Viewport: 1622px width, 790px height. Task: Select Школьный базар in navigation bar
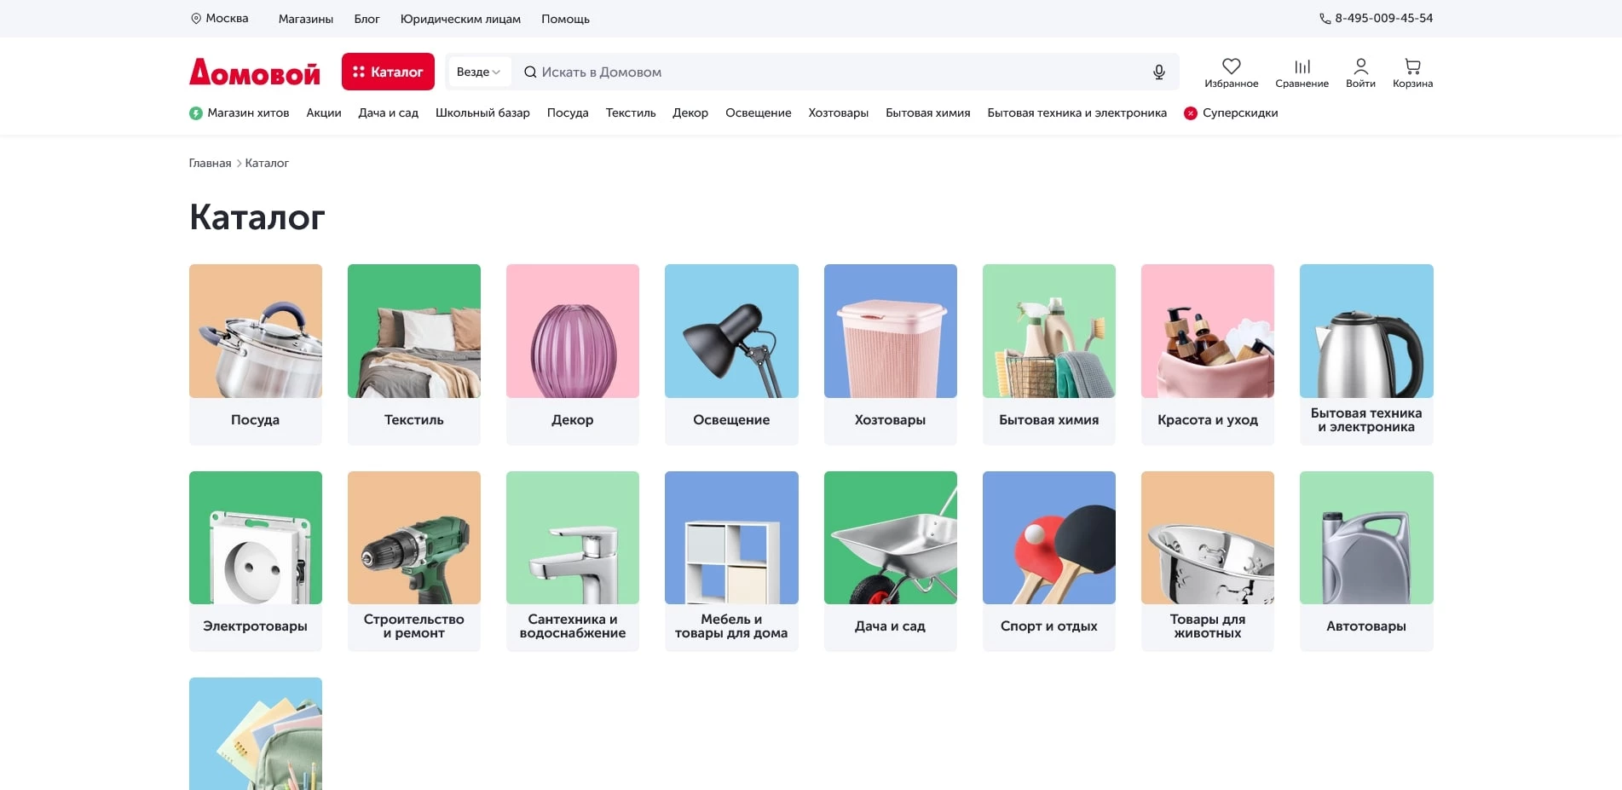pyautogui.click(x=482, y=113)
